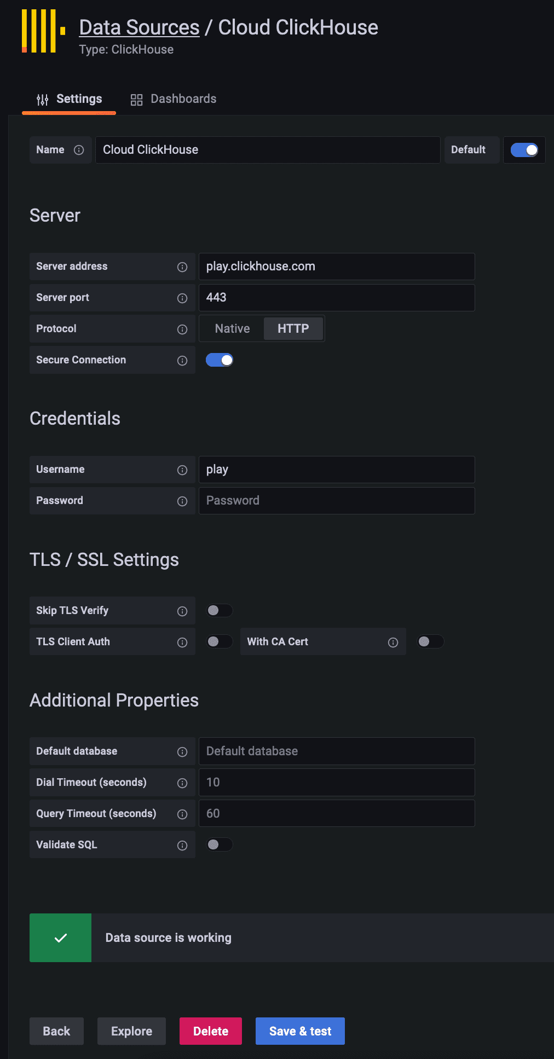Image resolution: width=554 pixels, height=1059 pixels.
Task: Click the Query Timeout info icon
Action: [182, 814]
